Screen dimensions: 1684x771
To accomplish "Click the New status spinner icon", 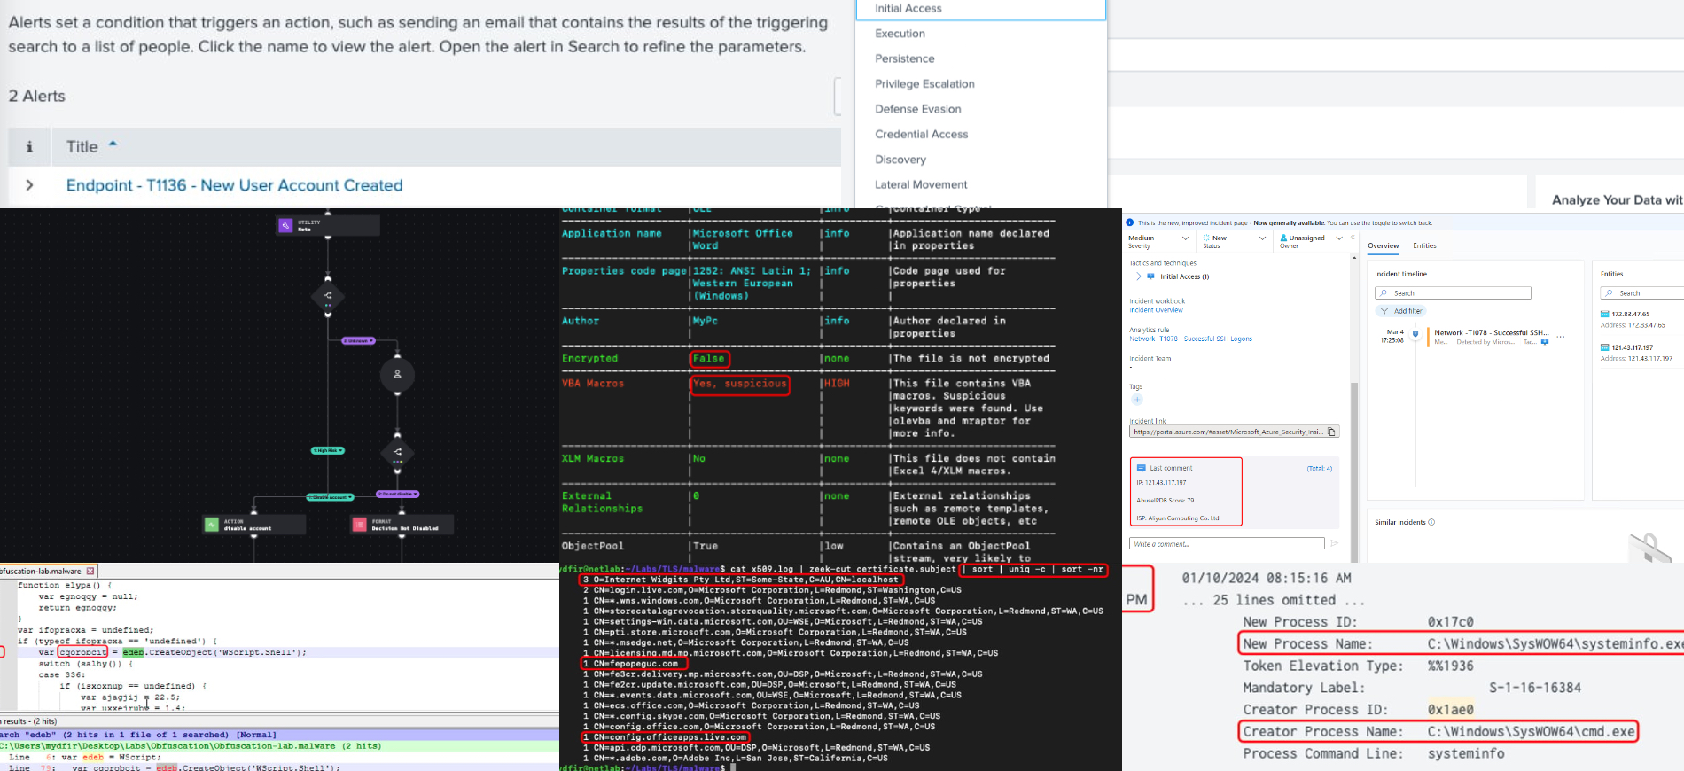I will tap(1206, 238).
